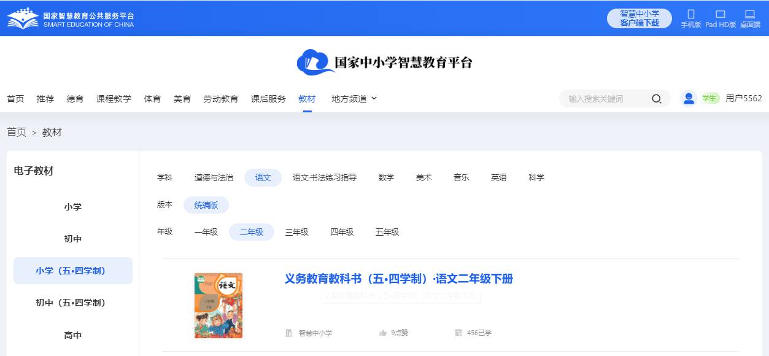
Task: Download the 智慧中小学 客户端下载 client
Action: [x=640, y=18]
